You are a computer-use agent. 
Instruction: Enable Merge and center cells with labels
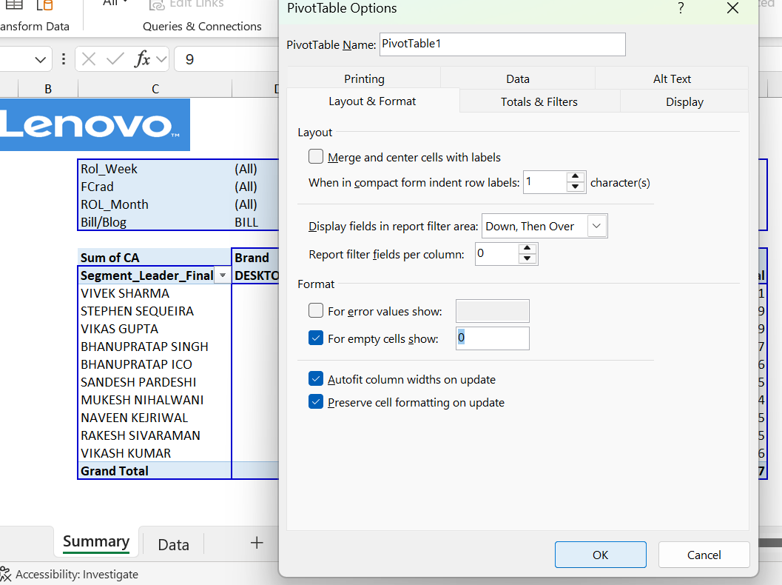click(x=316, y=157)
